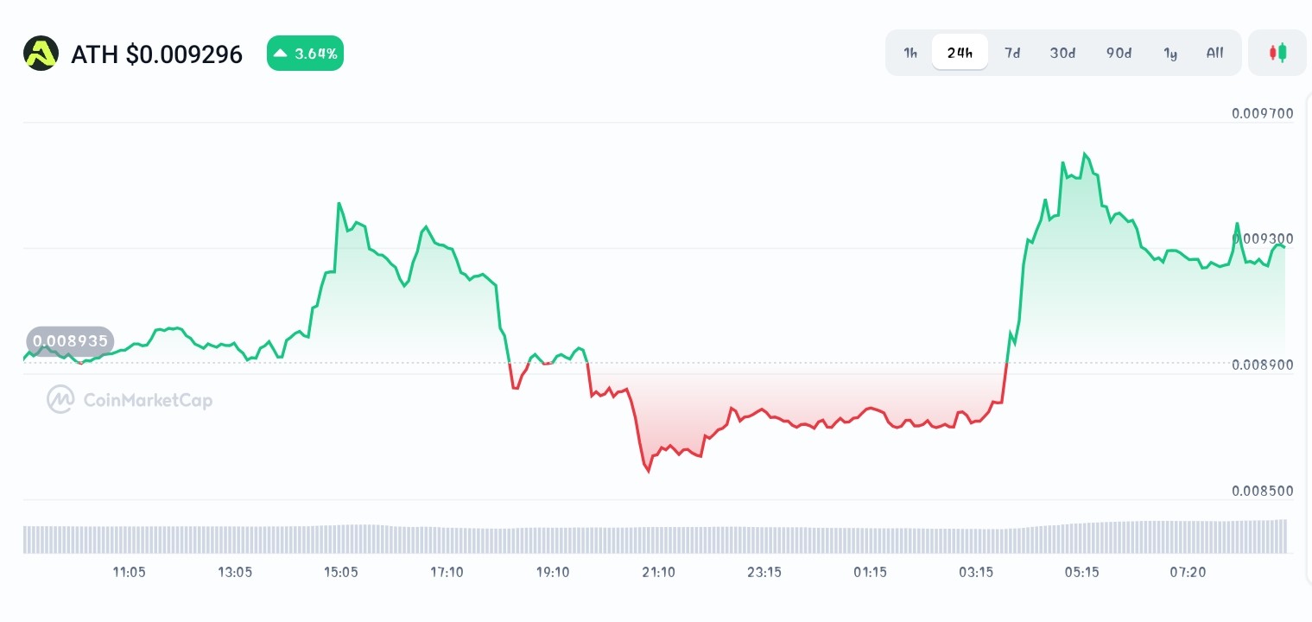Switch to the 7d chart view

coord(1012,53)
